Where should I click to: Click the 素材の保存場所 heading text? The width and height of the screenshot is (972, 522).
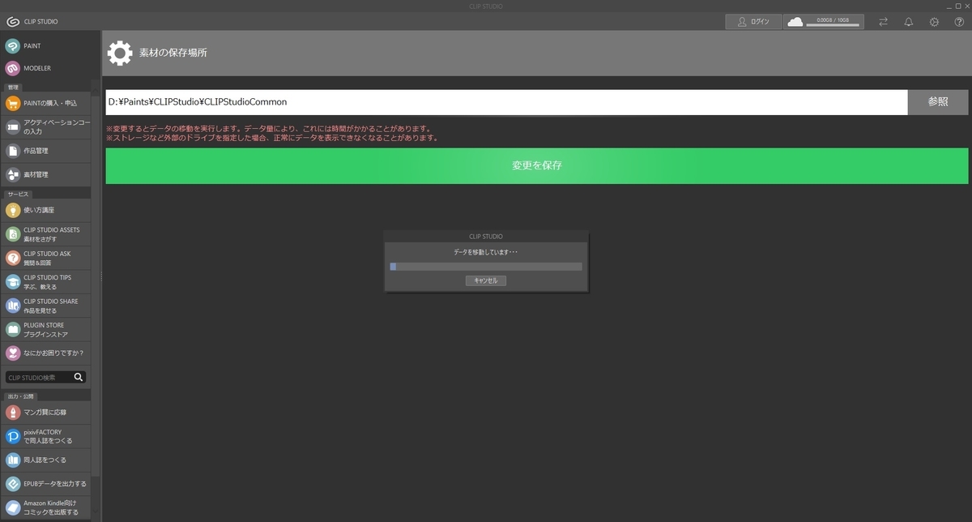pyautogui.click(x=174, y=53)
